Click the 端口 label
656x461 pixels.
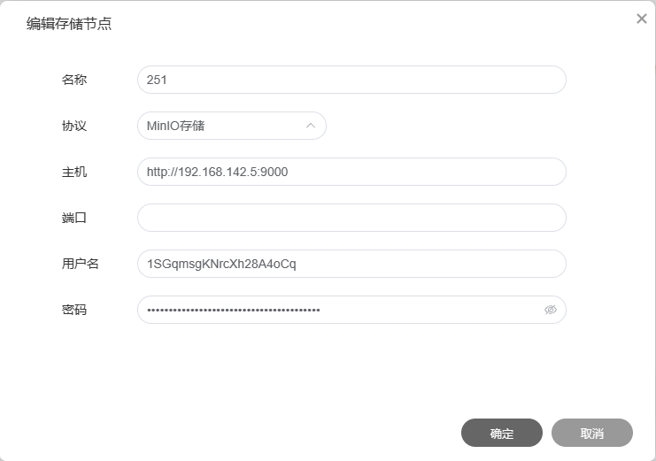[74, 218]
